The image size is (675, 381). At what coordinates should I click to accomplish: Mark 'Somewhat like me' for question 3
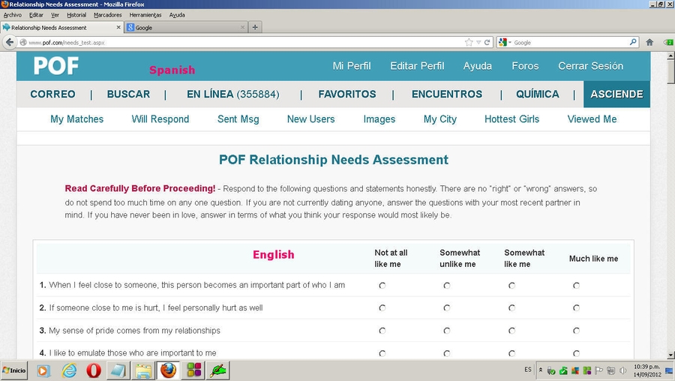(511, 331)
